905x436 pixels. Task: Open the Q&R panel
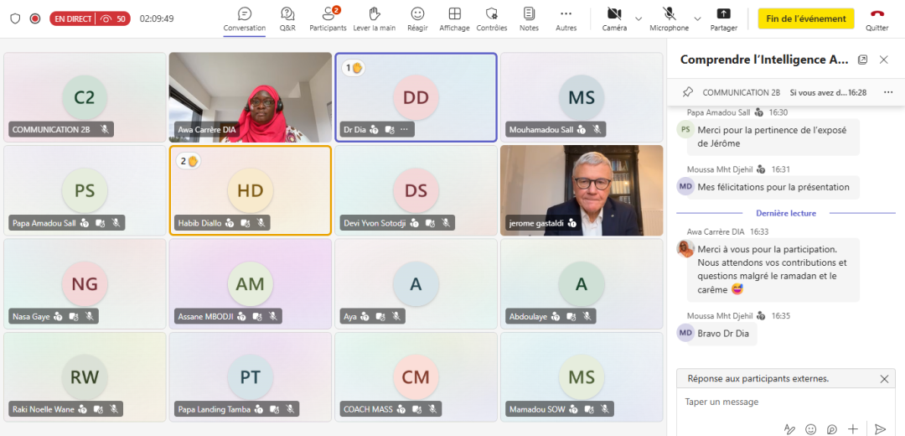(x=287, y=18)
